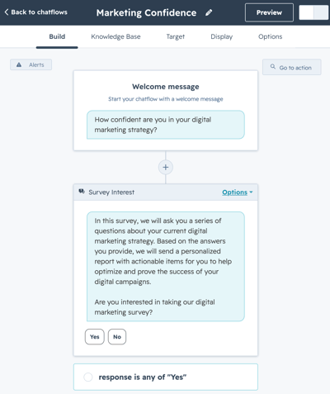330x394 pixels.
Task: Click the No quick reply button
Action: [x=117, y=337]
